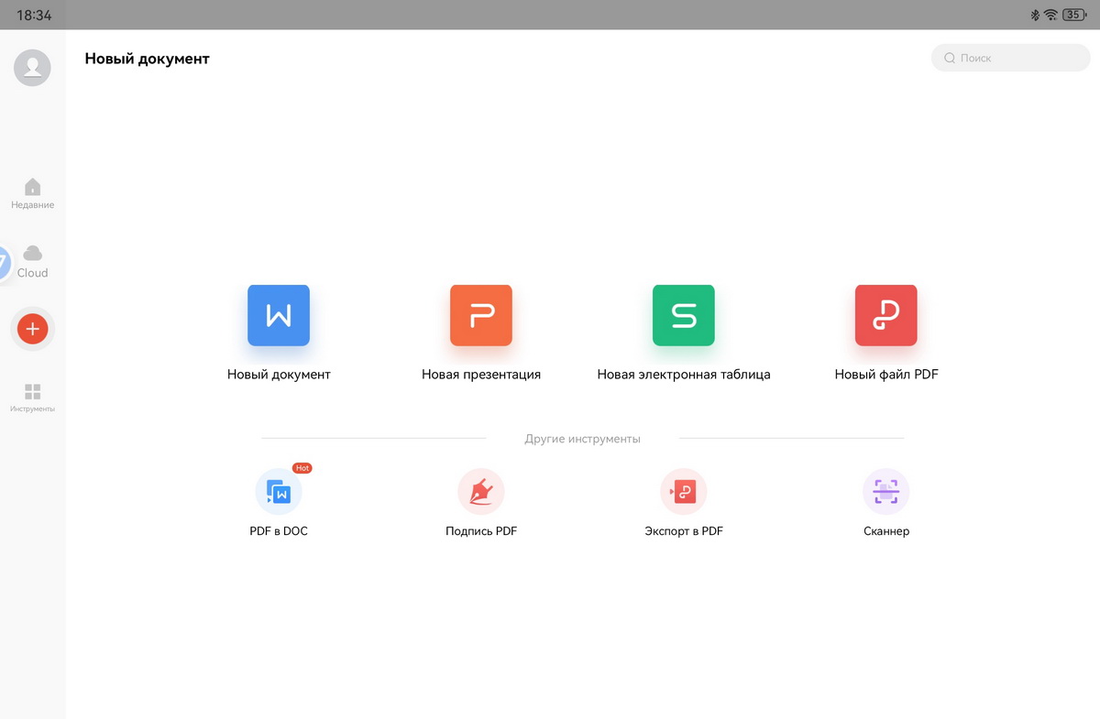Tap the battery indicator showing 35

(x=1073, y=15)
